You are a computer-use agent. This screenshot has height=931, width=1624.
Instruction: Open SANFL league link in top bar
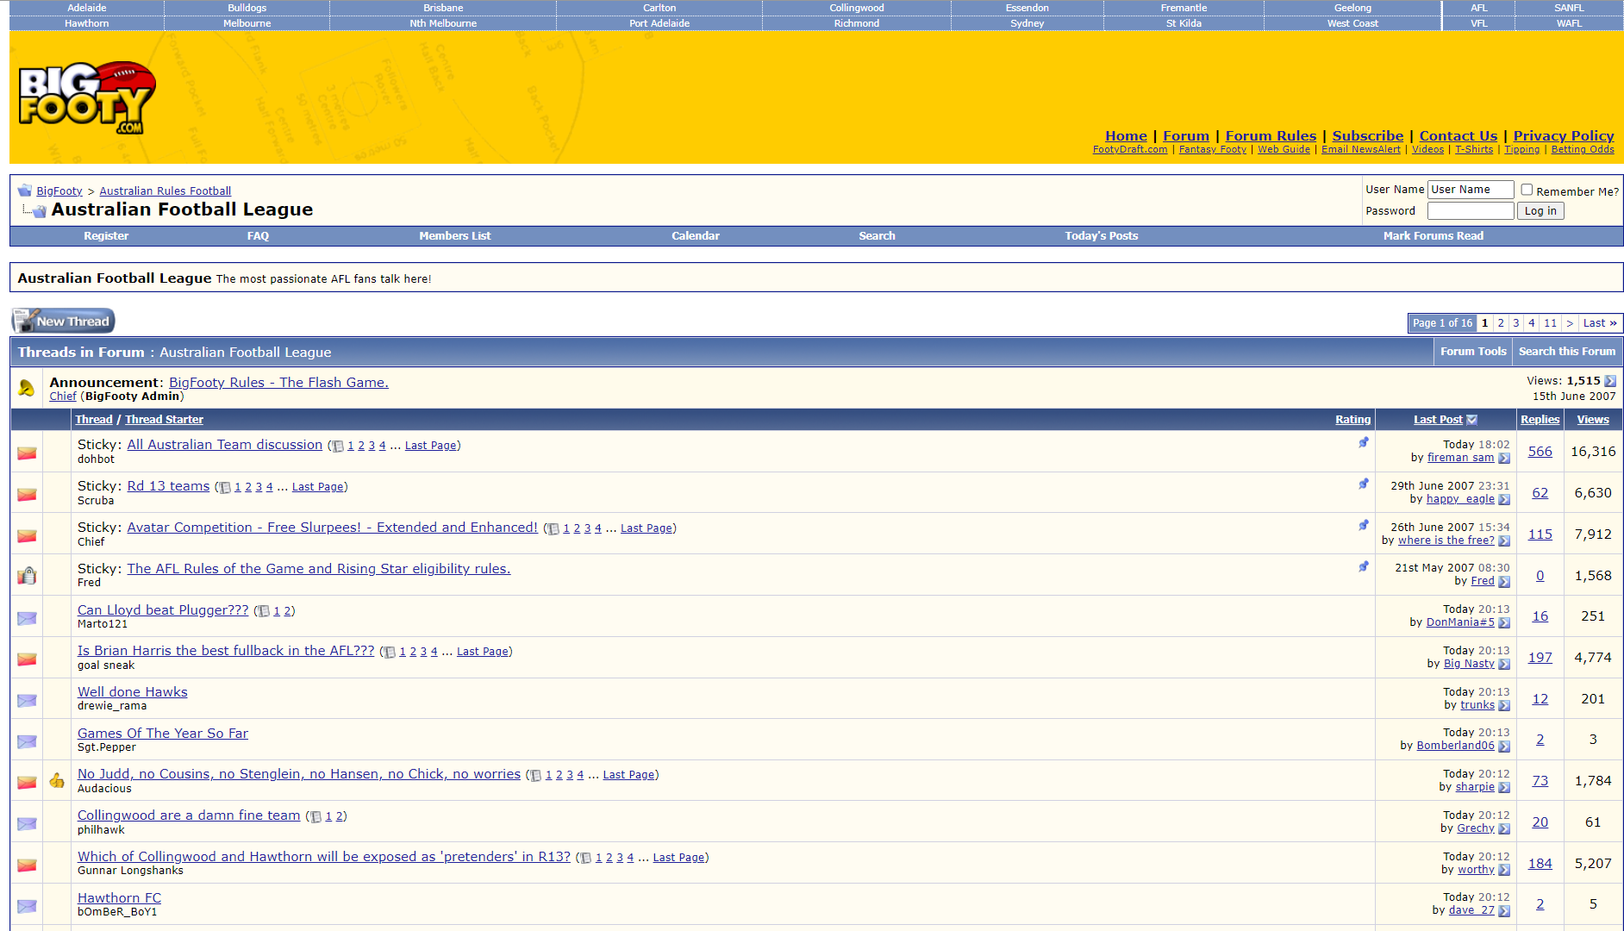click(x=1569, y=8)
